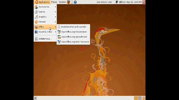The width and height of the screenshot is (179, 100).
Task: Open the Accessories submenu
Action: [x=45, y=7]
